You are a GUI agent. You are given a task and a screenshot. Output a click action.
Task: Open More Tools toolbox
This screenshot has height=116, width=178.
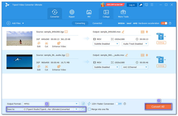tap(123, 14)
